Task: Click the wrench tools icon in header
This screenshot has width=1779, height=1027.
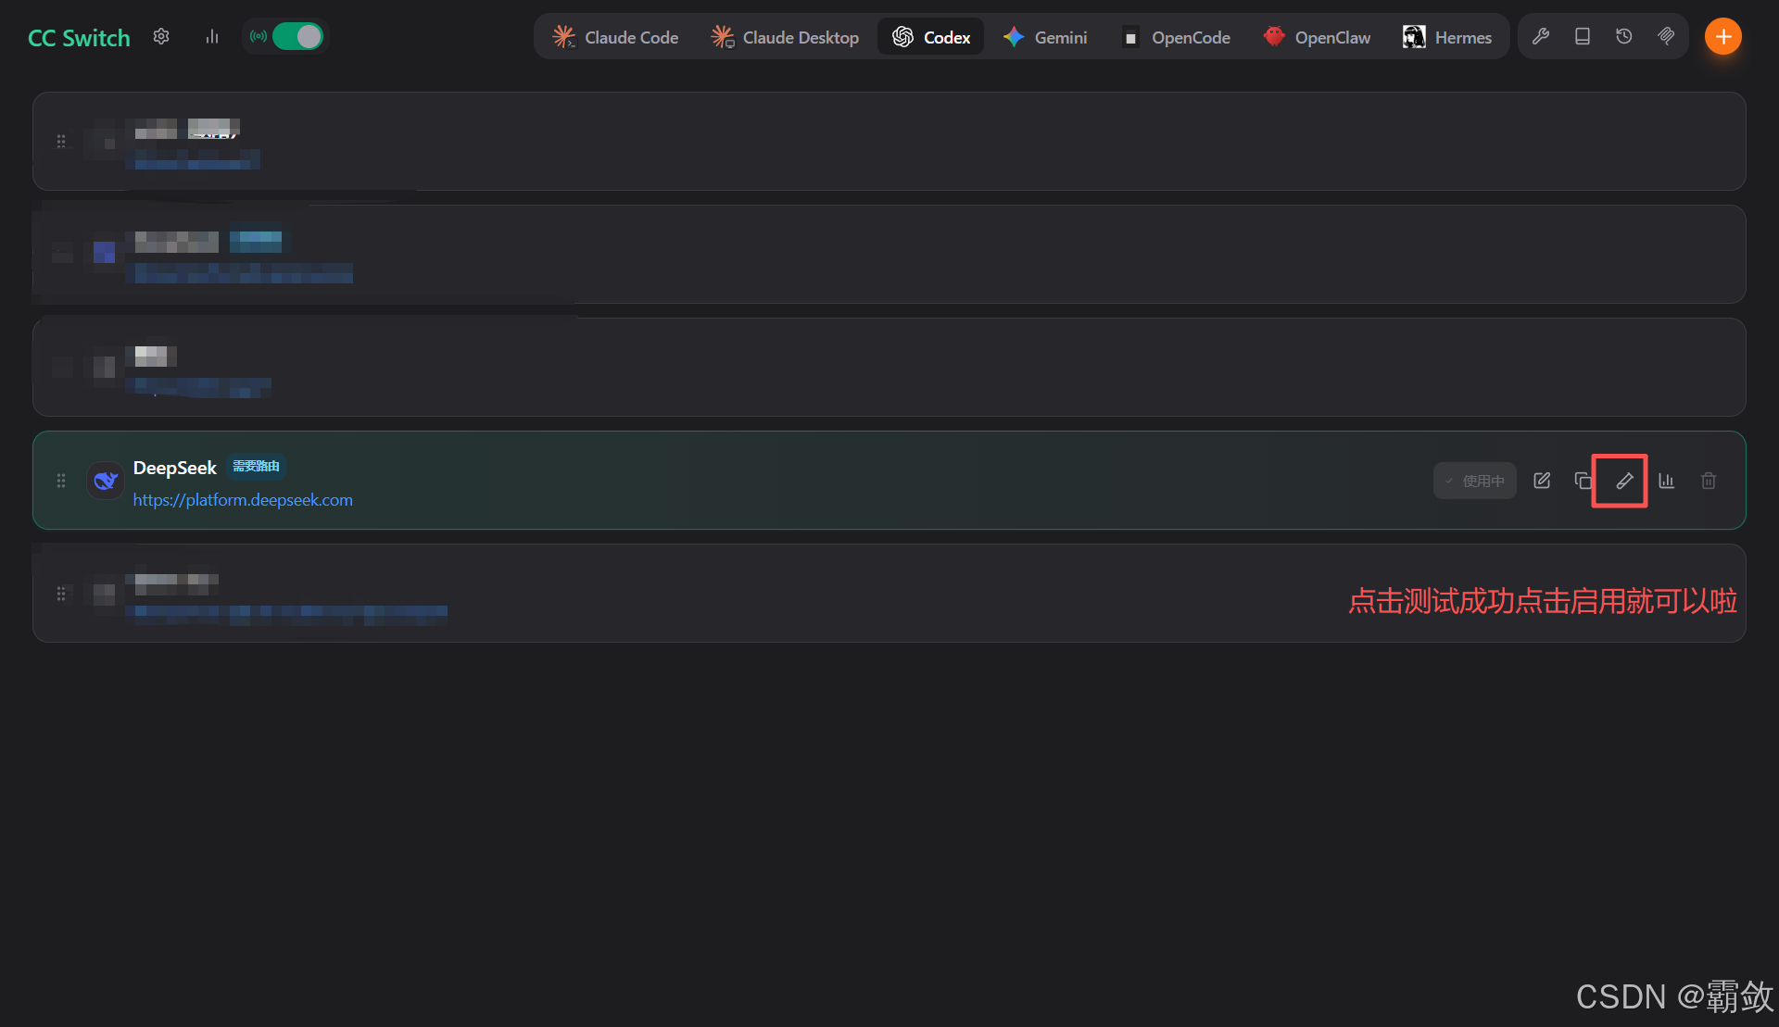Action: [1541, 36]
